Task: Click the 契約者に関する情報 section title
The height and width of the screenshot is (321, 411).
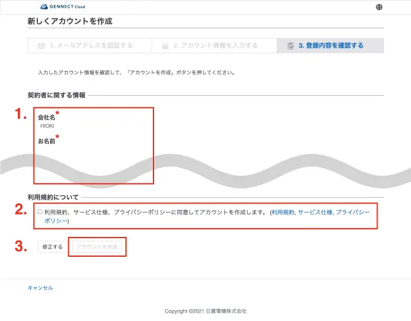Action: pos(57,95)
